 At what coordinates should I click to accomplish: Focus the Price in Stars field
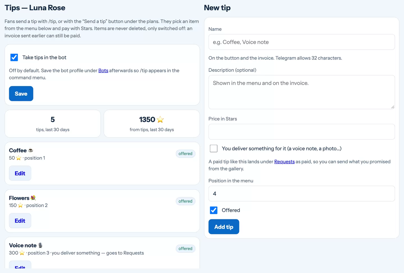(x=302, y=132)
